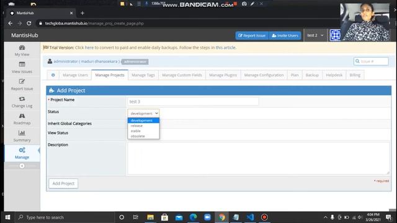Image resolution: width=397 pixels, height=223 pixels.
Task: Switch to Manage Plugins tab
Action: (223, 75)
